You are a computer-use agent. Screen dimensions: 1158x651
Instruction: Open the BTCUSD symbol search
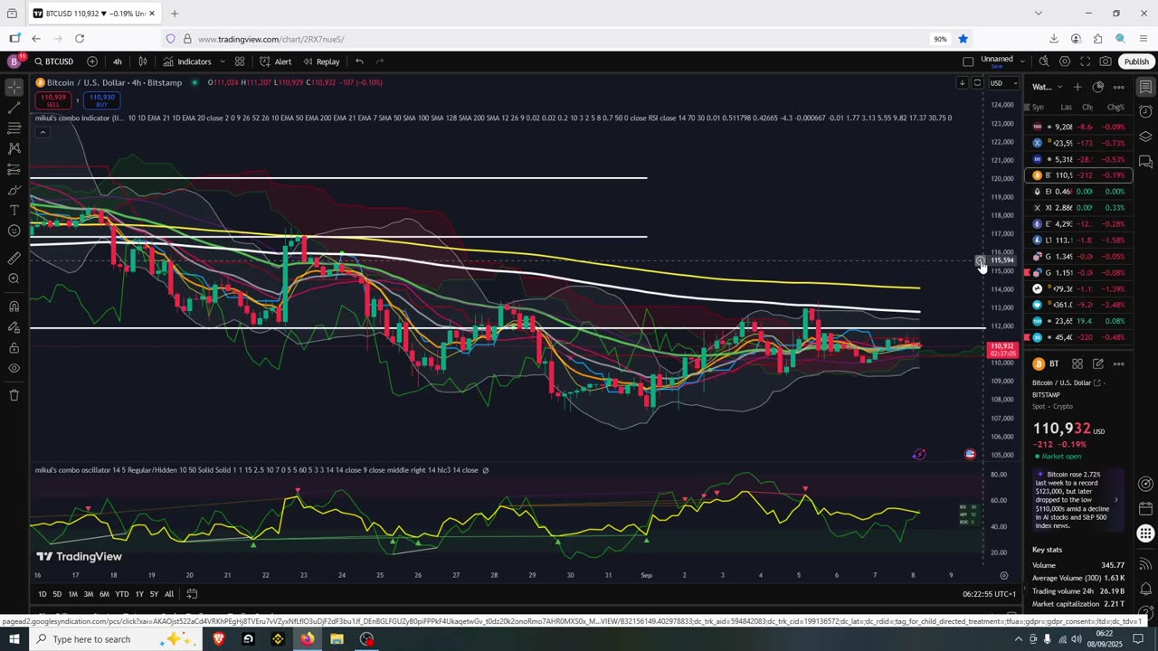[54, 61]
